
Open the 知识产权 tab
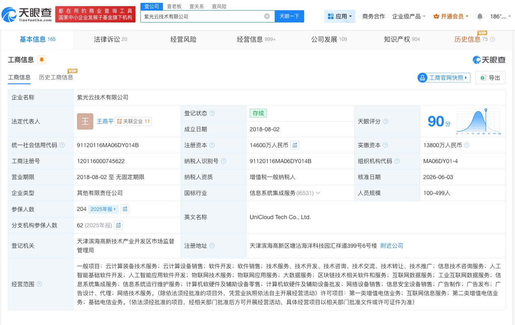402,39
